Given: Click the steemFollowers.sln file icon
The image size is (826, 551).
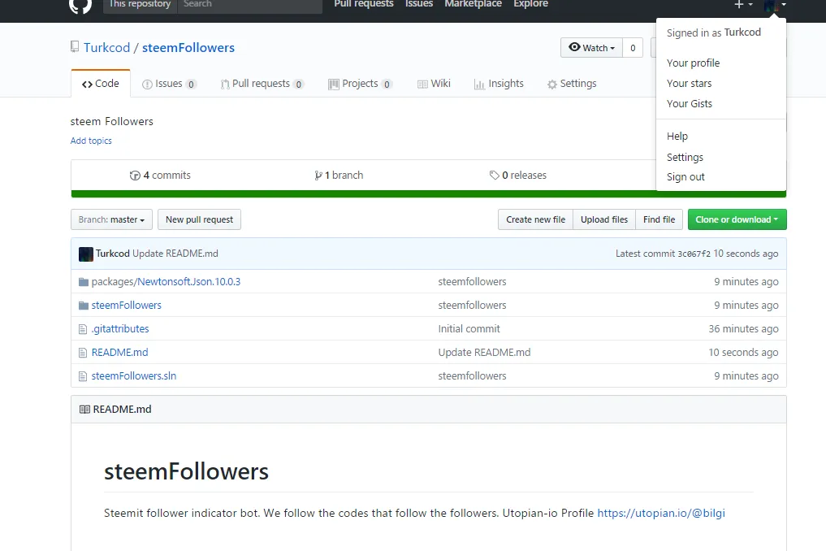Looking at the screenshot, I should click(x=83, y=376).
